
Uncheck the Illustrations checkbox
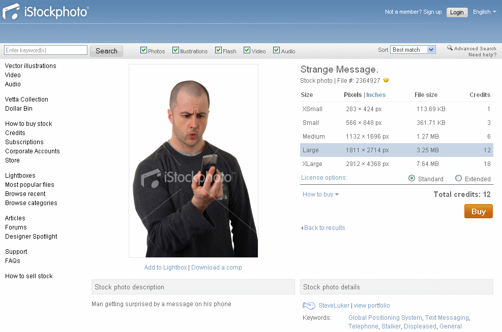[176, 50]
